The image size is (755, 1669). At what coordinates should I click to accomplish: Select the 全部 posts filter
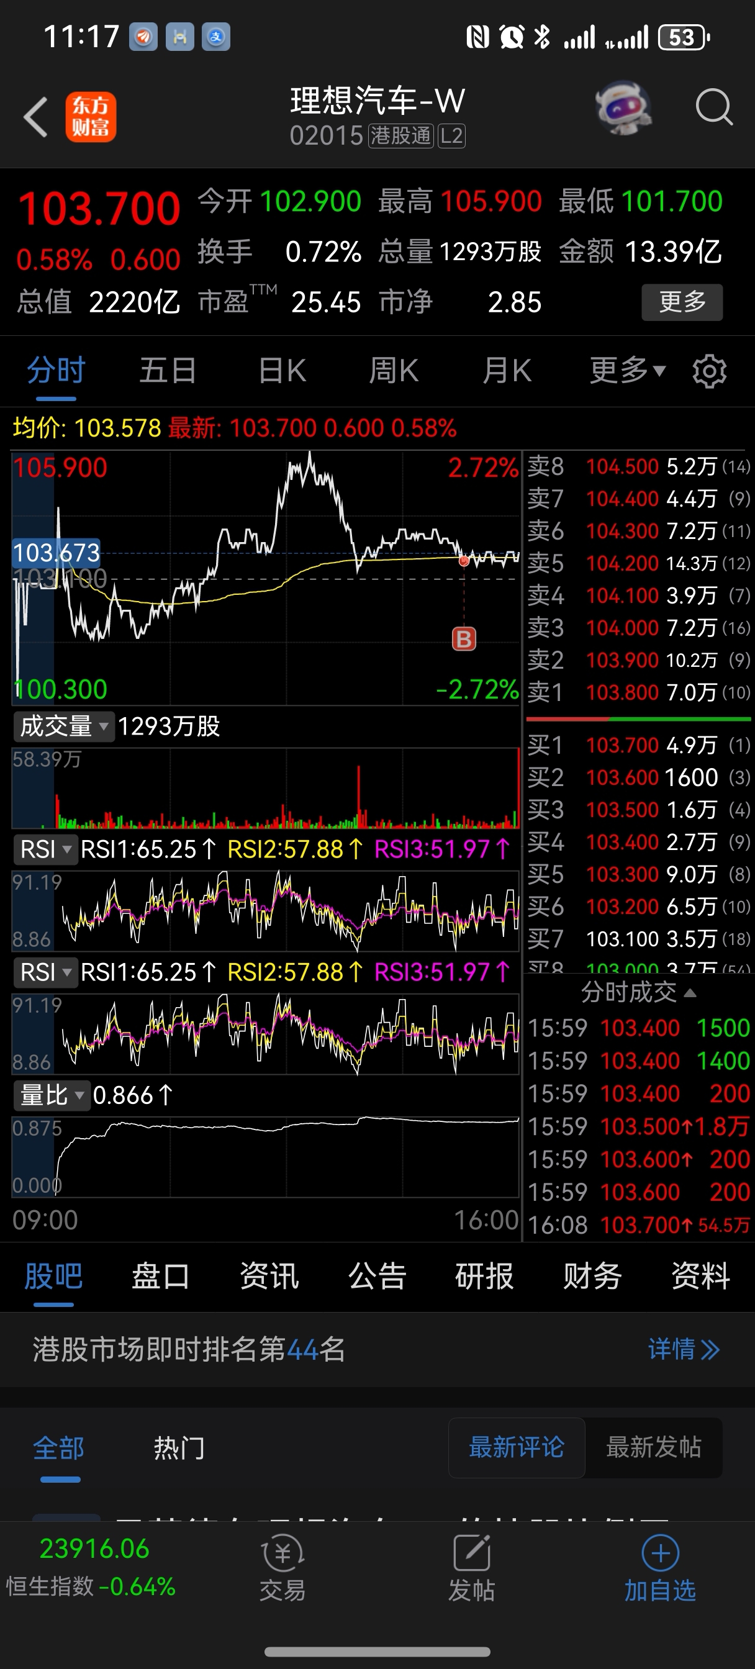[x=59, y=1447]
